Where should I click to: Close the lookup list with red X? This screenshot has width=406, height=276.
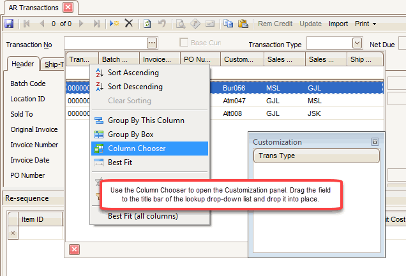pos(74,249)
